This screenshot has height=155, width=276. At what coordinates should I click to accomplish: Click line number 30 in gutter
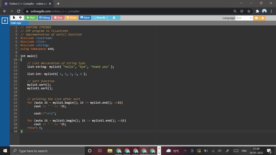tap(15, 131)
